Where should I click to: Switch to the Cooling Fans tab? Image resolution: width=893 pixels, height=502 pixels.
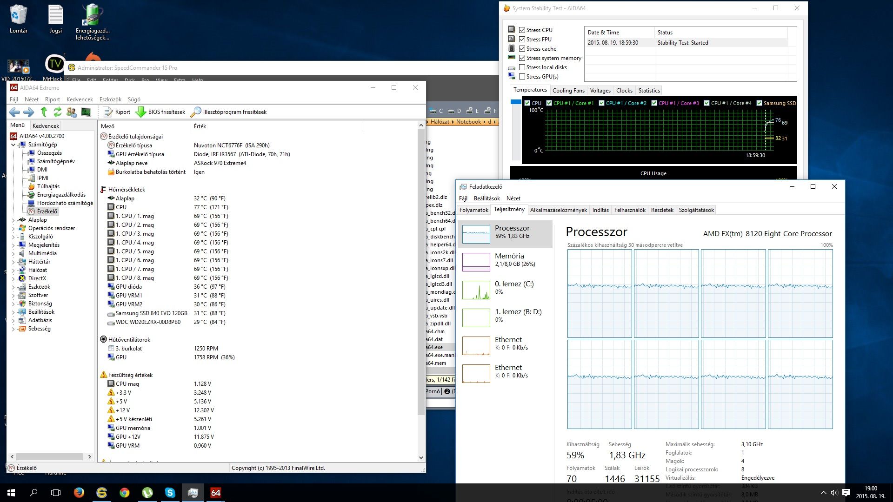[568, 91]
